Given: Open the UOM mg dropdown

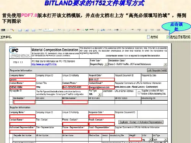Looking at the screenshot, I should [150, 140].
